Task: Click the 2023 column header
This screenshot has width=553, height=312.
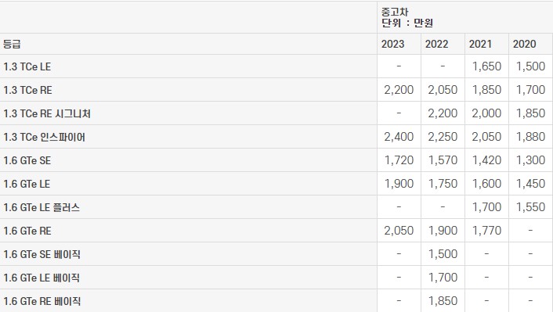Action: (x=392, y=44)
